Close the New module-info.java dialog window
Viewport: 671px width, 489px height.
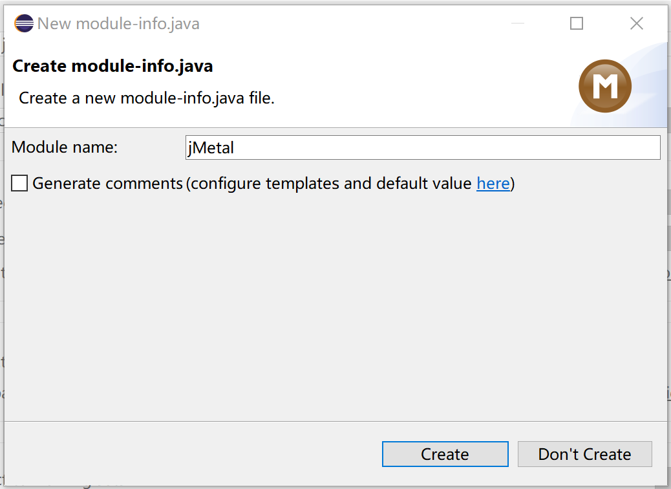coord(637,23)
